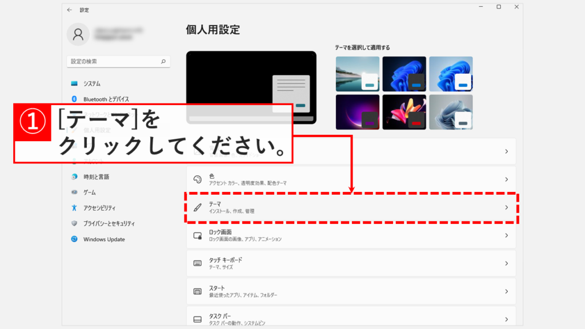Open タスク バー settings via its chevron

[x=506, y=319]
